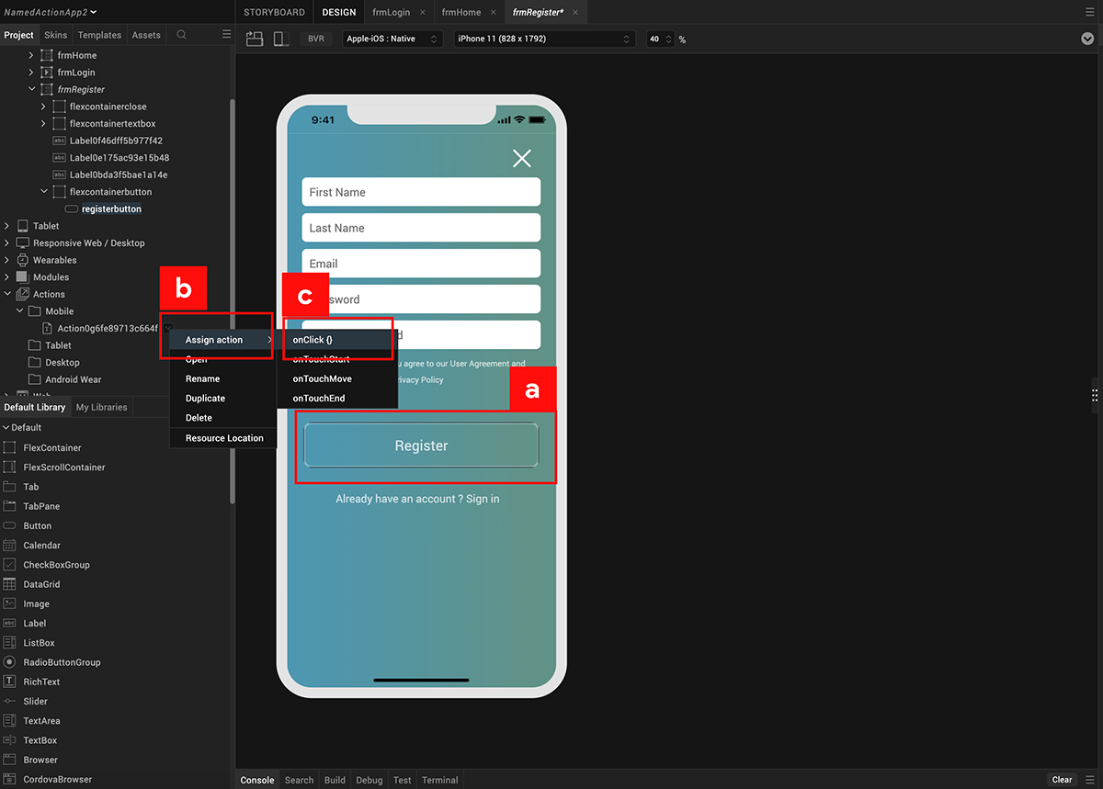Screen dimensions: 1103x789
Task: Open the hamburger menu at top-right corner
Action: click(x=1090, y=12)
